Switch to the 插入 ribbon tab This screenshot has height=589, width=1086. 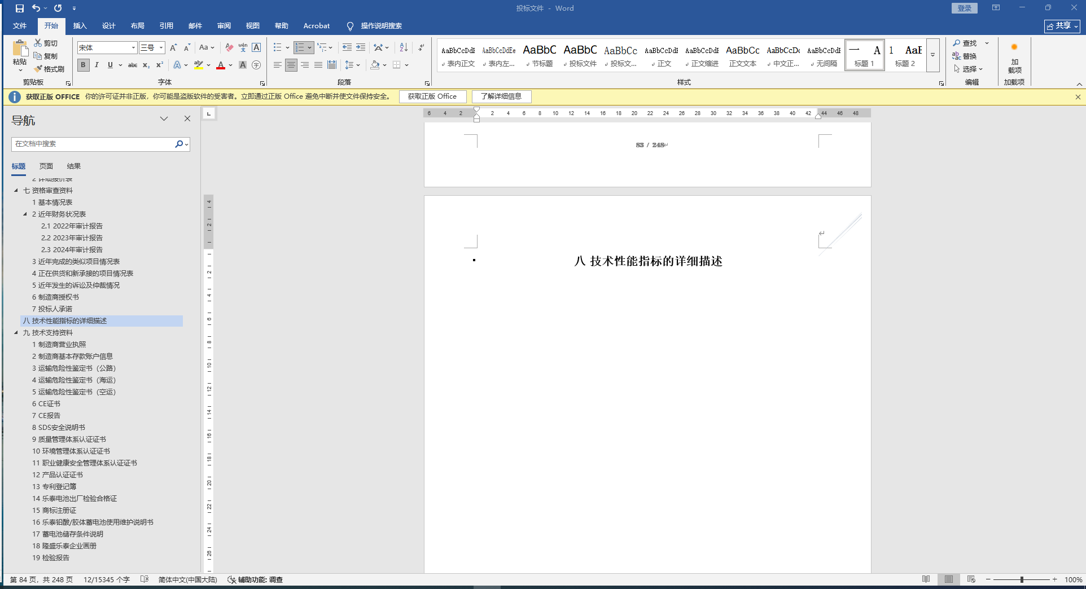[x=80, y=26]
